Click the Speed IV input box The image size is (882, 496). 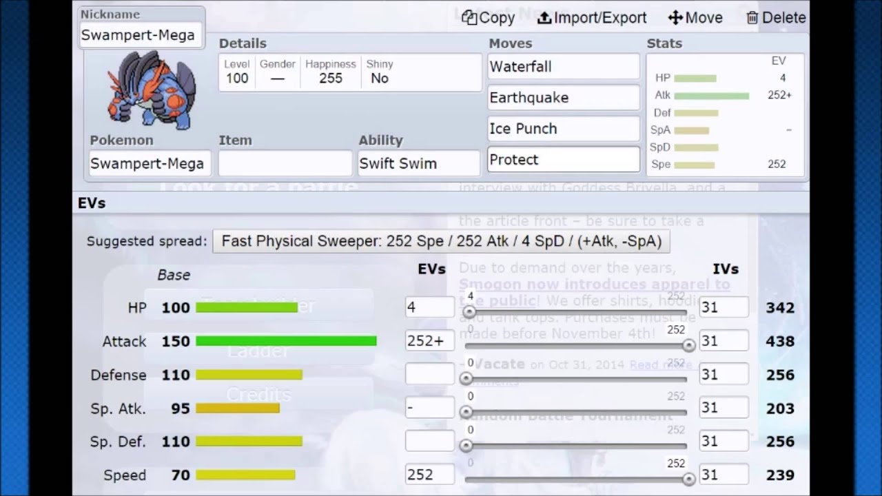724,475
